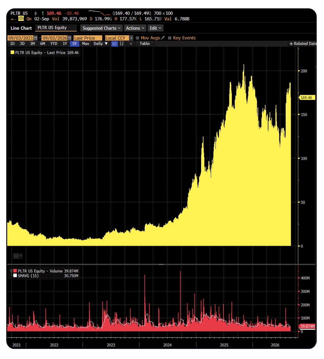The image size is (324, 359).
Task: Expand the Local CCY currency dropdown arrow
Action: 131,38
